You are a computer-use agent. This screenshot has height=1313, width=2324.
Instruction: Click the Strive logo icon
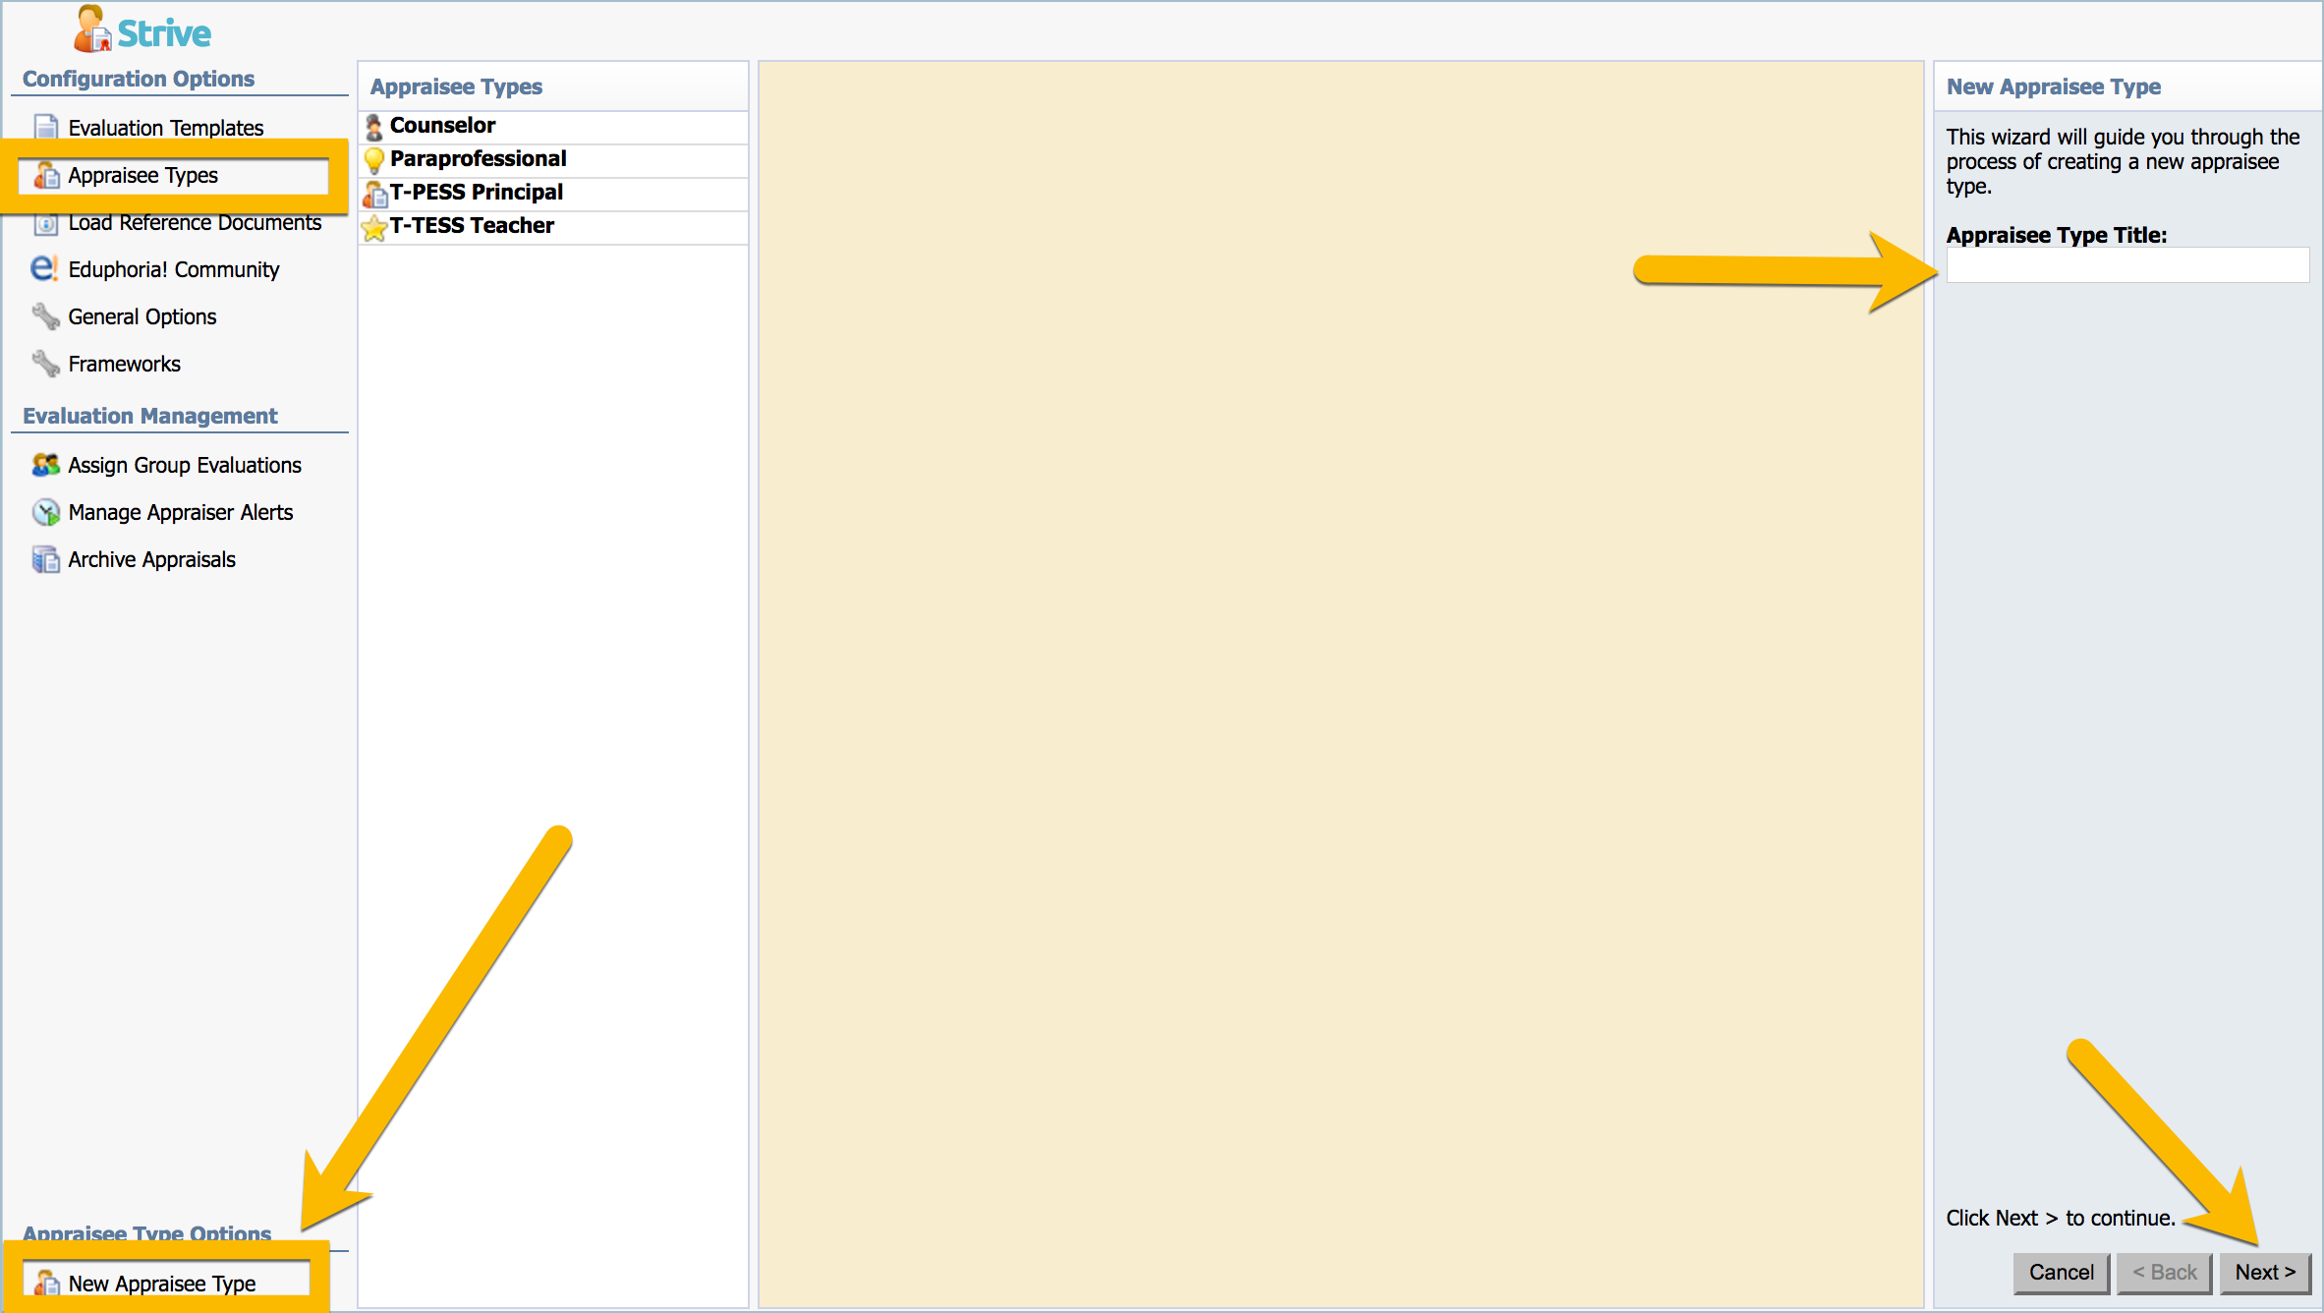(93, 29)
